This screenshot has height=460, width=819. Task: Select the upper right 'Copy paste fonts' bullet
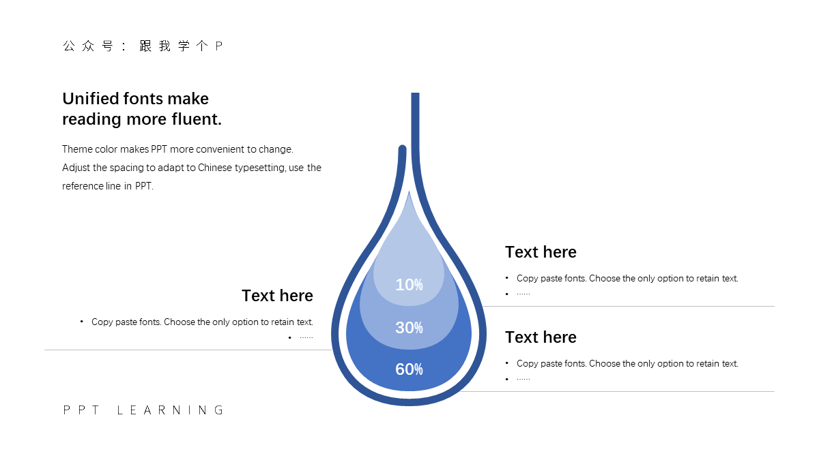627,279
